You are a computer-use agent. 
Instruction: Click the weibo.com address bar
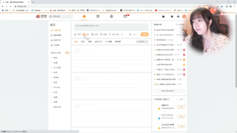115,6
